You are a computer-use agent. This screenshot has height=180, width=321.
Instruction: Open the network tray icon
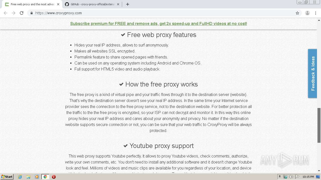(x=285, y=177)
